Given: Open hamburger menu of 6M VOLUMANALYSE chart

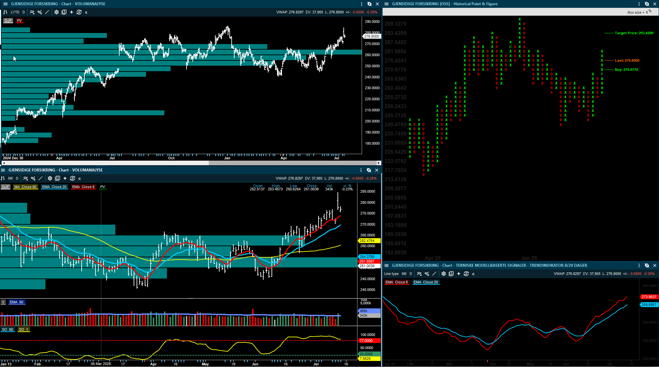Looking at the screenshot, I should (x=3, y=170).
